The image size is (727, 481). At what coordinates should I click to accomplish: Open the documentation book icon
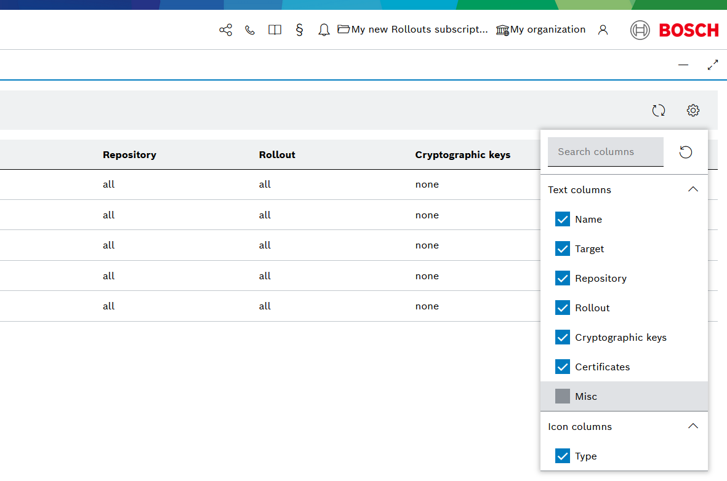[x=275, y=30]
